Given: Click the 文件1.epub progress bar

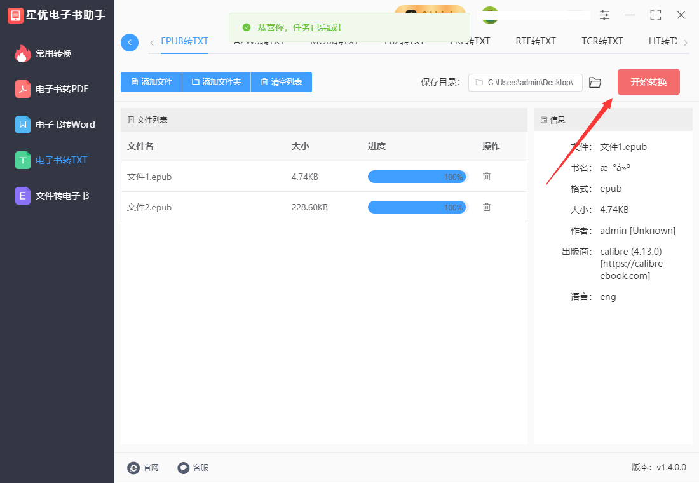Looking at the screenshot, I should tap(417, 177).
